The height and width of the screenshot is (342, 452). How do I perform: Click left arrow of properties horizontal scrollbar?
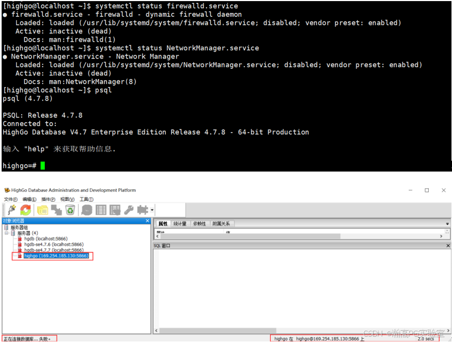pyautogui.click(x=158, y=236)
